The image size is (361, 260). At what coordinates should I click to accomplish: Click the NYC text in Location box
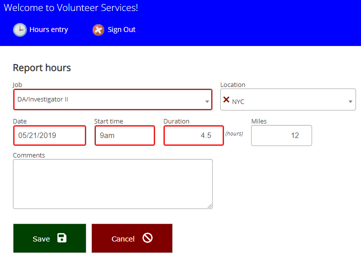(238, 101)
